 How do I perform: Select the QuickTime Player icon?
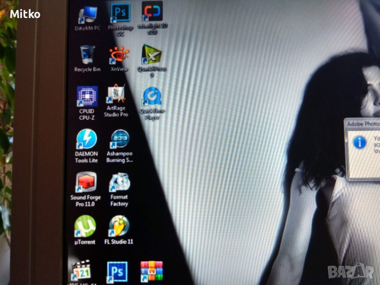(152, 98)
